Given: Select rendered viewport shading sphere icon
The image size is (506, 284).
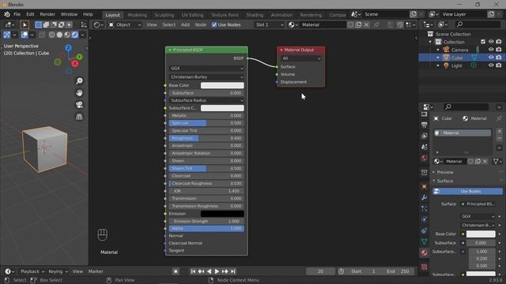Looking at the screenshot, I should pos(75,35).
